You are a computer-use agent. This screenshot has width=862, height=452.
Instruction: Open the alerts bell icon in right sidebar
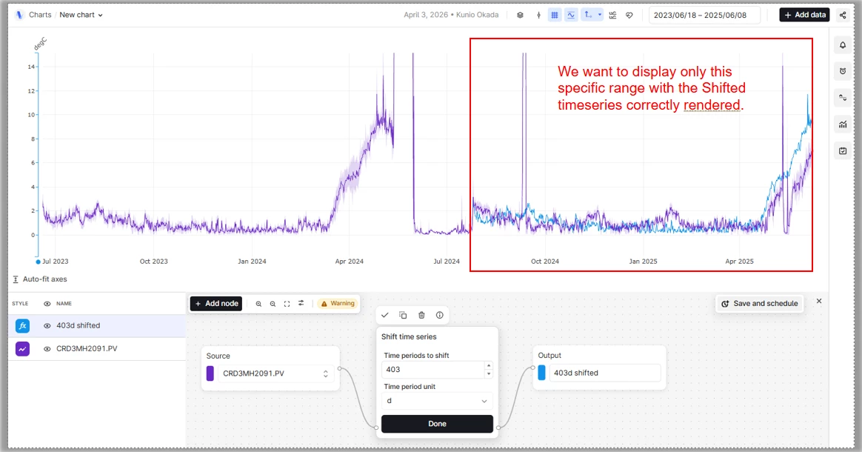843,45
